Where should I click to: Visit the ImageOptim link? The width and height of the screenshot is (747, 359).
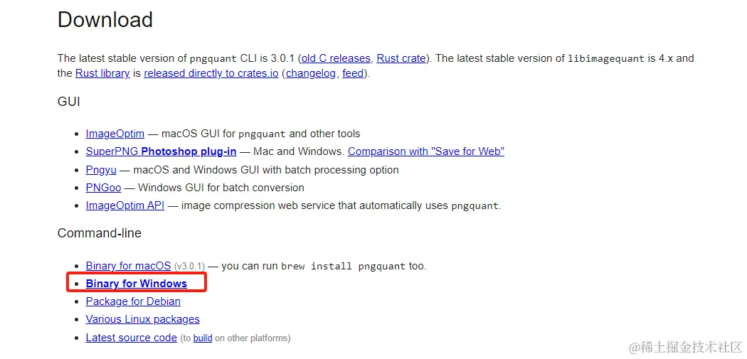pyautogui.click(x=115, y=134)
